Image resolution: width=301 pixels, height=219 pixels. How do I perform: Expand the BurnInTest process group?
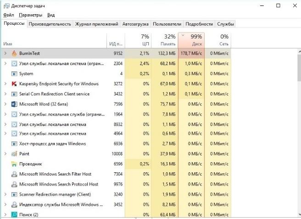(x=6, y=53)
